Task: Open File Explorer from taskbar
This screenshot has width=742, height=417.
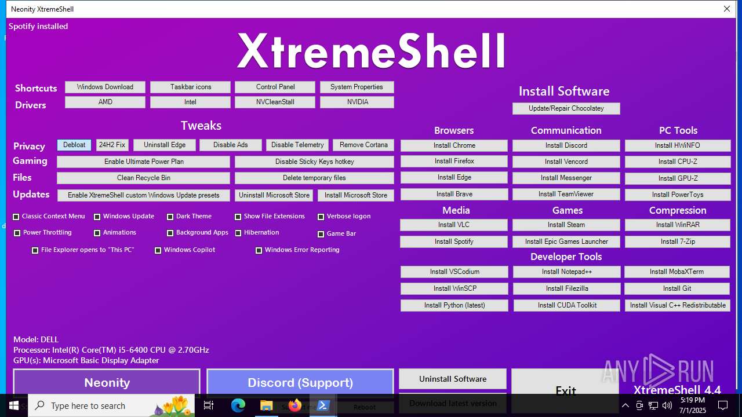Action: pyautogui.click(x=267, y=405)
